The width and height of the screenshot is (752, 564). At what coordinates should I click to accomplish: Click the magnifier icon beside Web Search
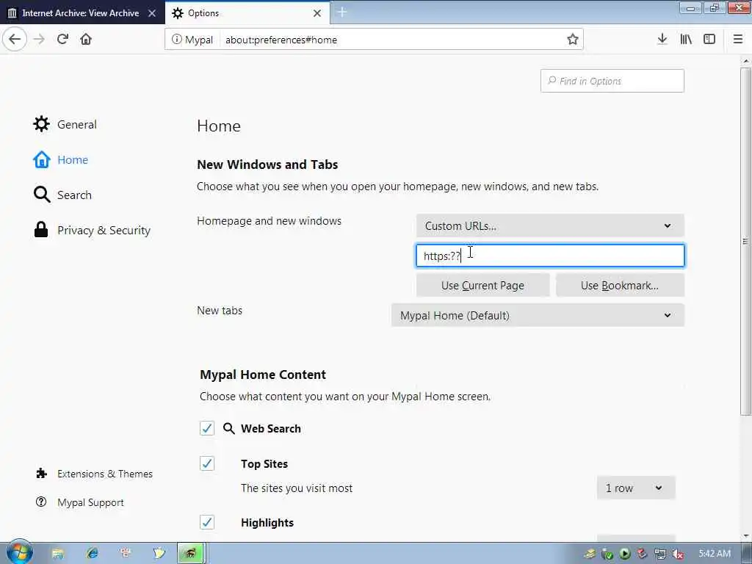[x=229, y=428]
